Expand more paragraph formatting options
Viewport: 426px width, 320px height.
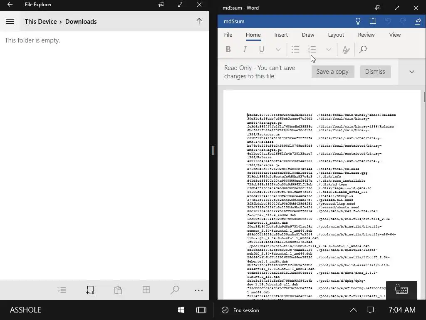coord(329,50)
